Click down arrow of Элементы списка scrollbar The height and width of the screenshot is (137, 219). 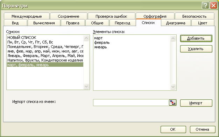tap(173, 87)
